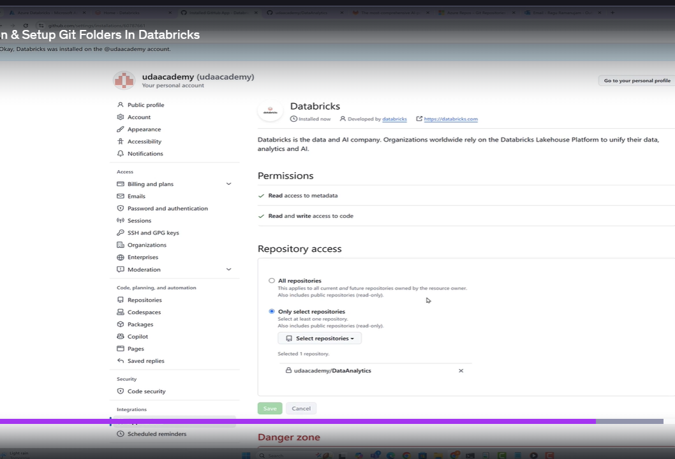
Task: Click the Appearance paintbrush icon
Action: pyautogui.click(x=121, y=129)
